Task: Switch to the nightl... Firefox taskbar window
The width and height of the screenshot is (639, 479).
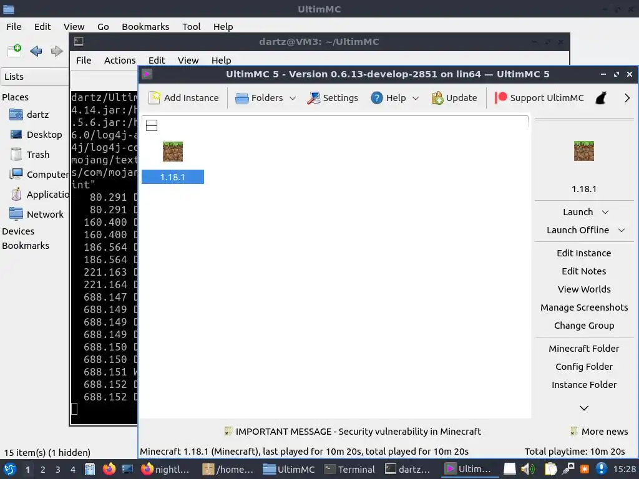Action: click(x=165, y=469)
